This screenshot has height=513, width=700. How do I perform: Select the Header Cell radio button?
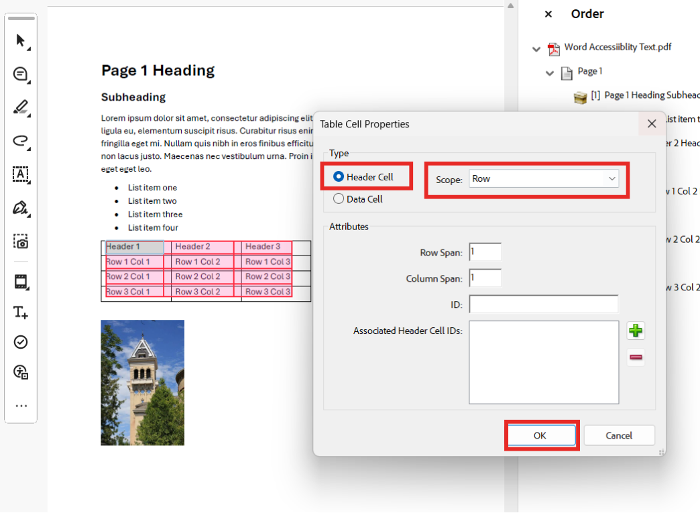click(339, 177)
